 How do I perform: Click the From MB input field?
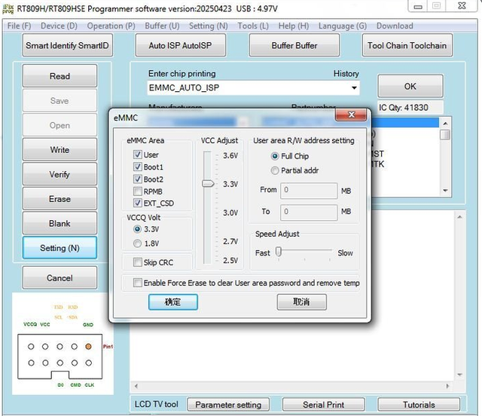click(x=309, y=191)
